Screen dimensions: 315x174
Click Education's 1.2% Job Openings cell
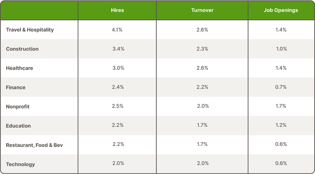281,125
